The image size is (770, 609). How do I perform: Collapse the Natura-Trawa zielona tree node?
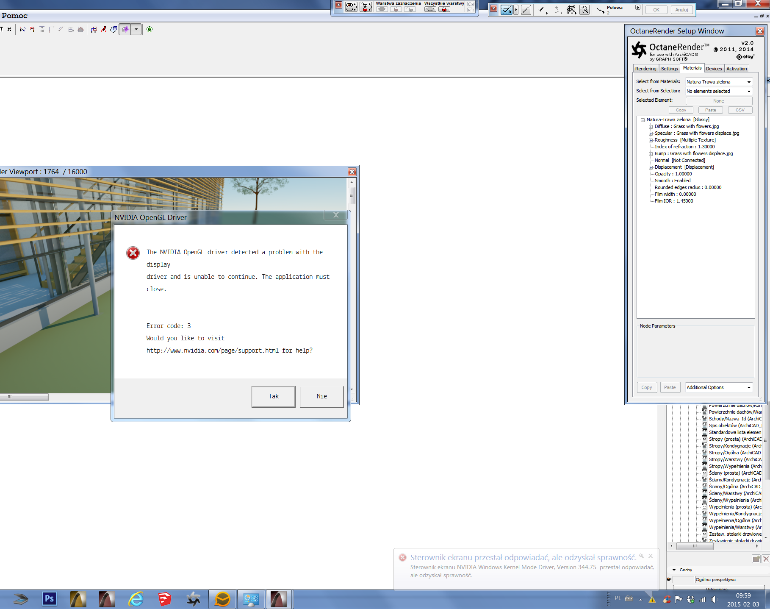[643, 120]
